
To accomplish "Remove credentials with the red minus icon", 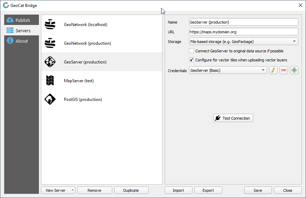I will click(x=284, y=70).
